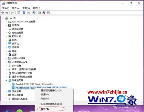Screen dimensions: 144x112
Task: Click the processor (处理器) chip icon
Action: click(10, 25)
